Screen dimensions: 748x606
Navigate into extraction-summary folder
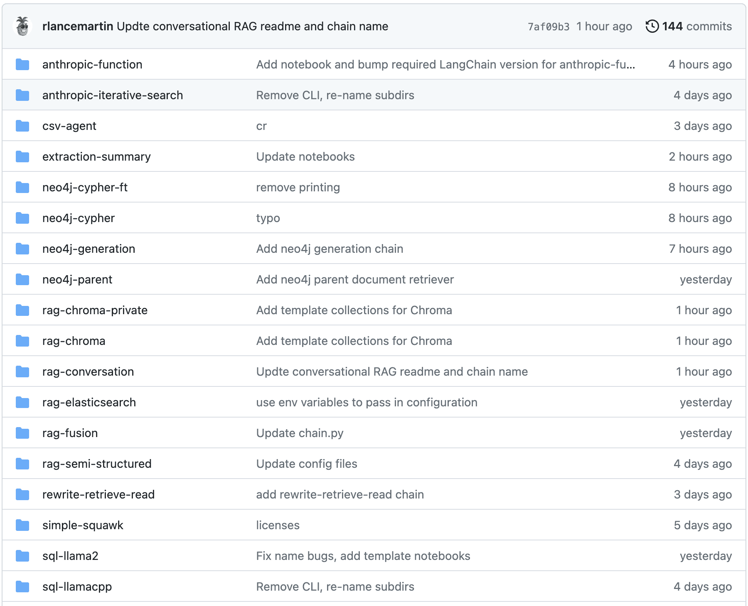tap(96, 156)
